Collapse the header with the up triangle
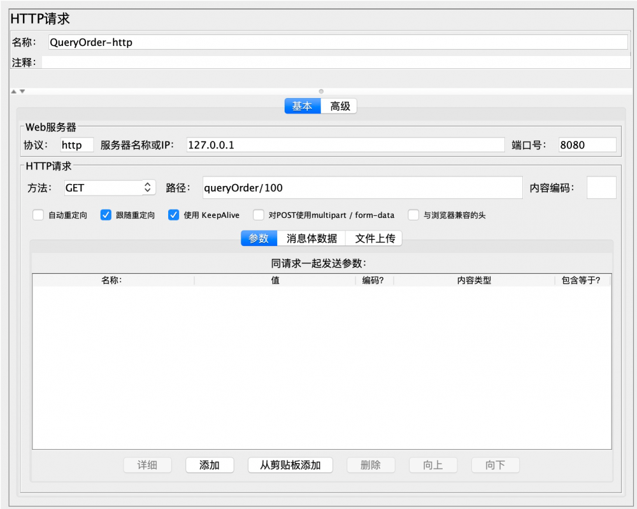 pyautogui.click(x=14, y=91)
